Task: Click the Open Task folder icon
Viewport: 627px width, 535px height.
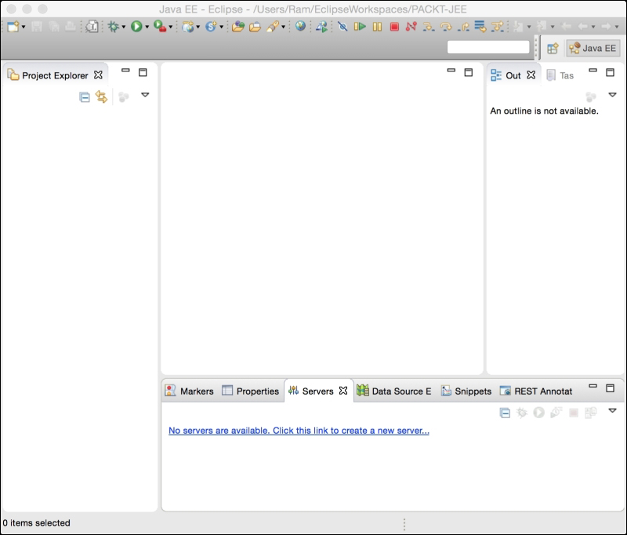Action: click(255, 27)
